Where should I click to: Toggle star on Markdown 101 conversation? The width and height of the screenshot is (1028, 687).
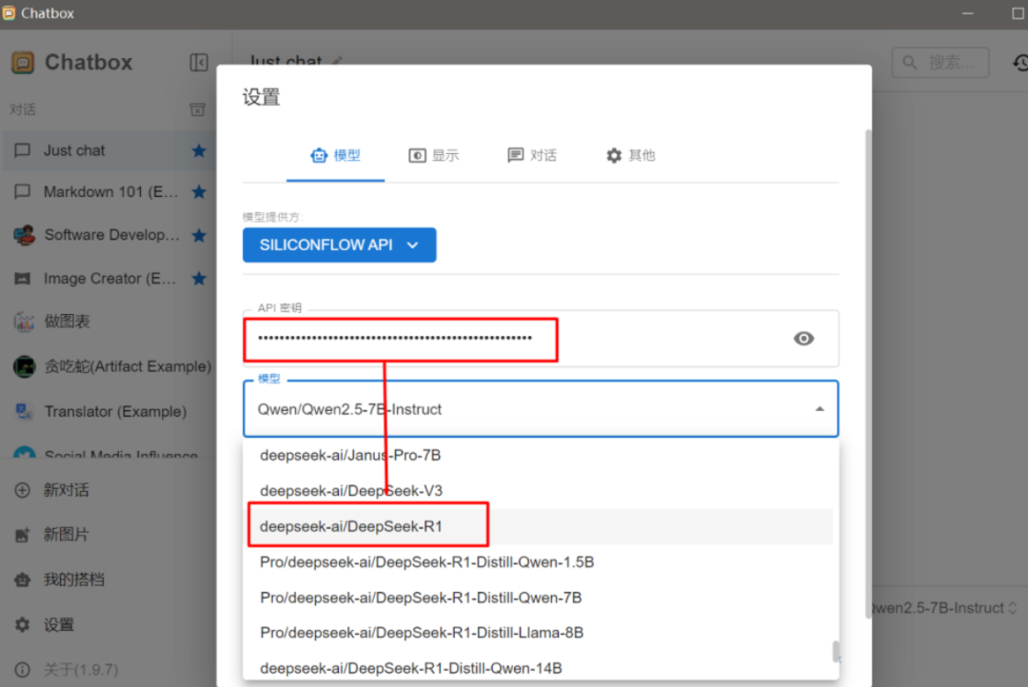(x=199, y=192)
